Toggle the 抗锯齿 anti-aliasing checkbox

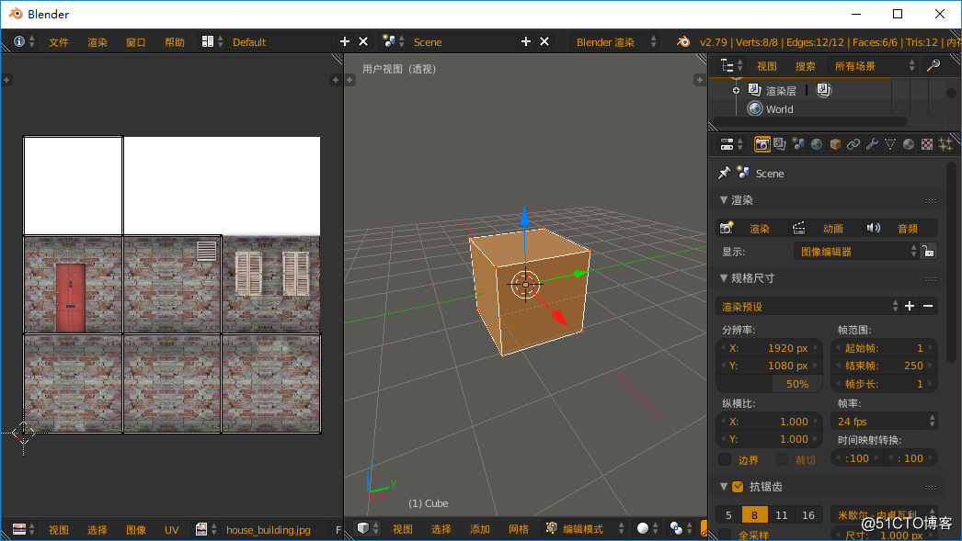coord(739,487)
